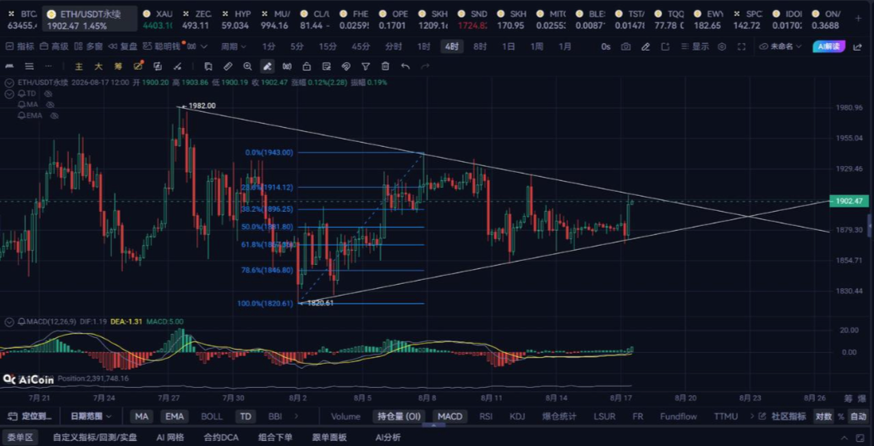This screenshot has height=446, width=874.
Task: Switch to the 1日 timeframe
Action: [508, 47]
